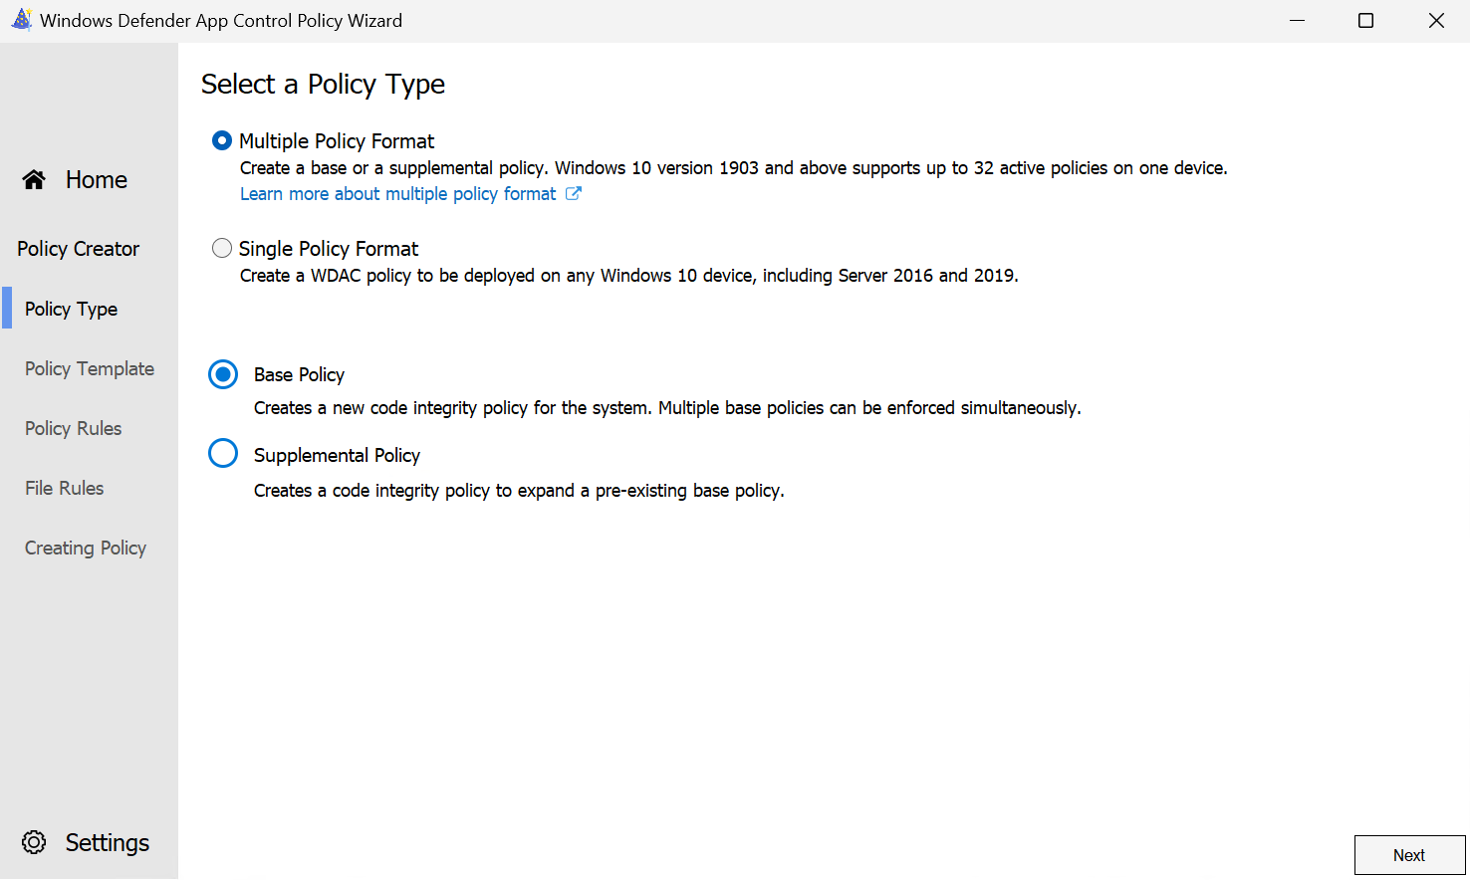
Task: Click the Home house icon
Action: tap(34, 179)
